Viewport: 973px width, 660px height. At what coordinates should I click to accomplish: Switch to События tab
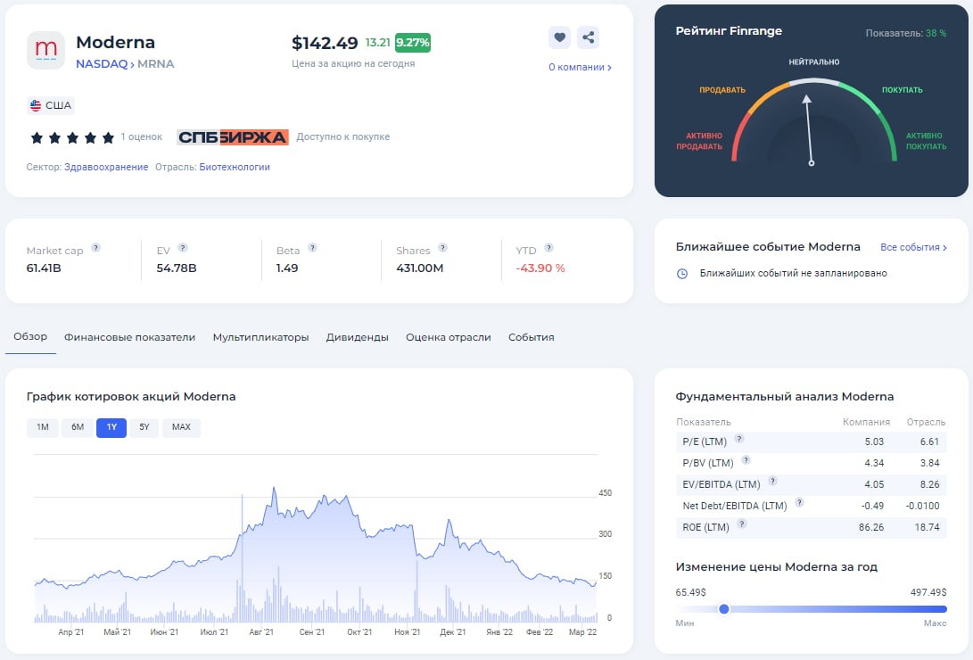[x=532, y=337]
